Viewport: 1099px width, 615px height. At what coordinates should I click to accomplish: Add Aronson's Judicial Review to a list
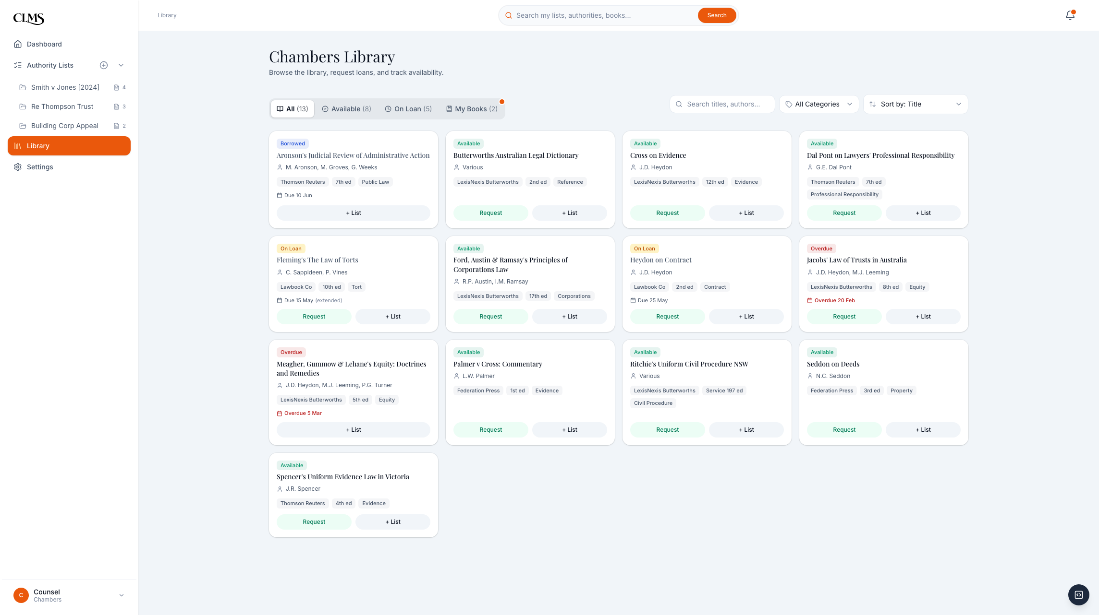[x=354, y=213]
